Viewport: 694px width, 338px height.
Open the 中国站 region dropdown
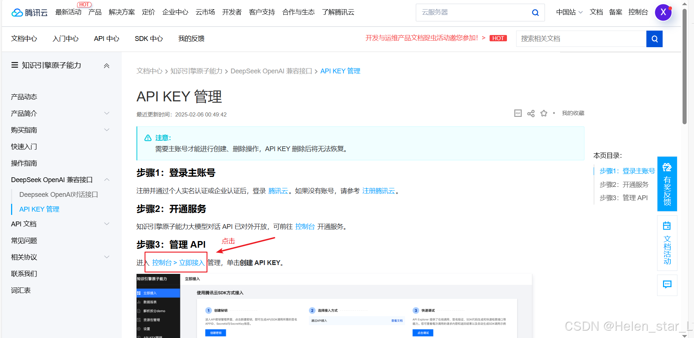pyautogui.click(x=569, y=12)
